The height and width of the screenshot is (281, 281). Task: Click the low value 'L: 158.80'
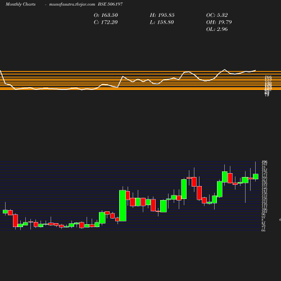tap(162, 22)
